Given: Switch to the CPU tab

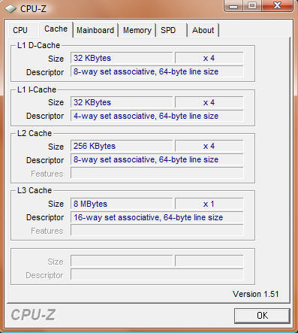Looking at the screenshot, I should click(23, 30).
